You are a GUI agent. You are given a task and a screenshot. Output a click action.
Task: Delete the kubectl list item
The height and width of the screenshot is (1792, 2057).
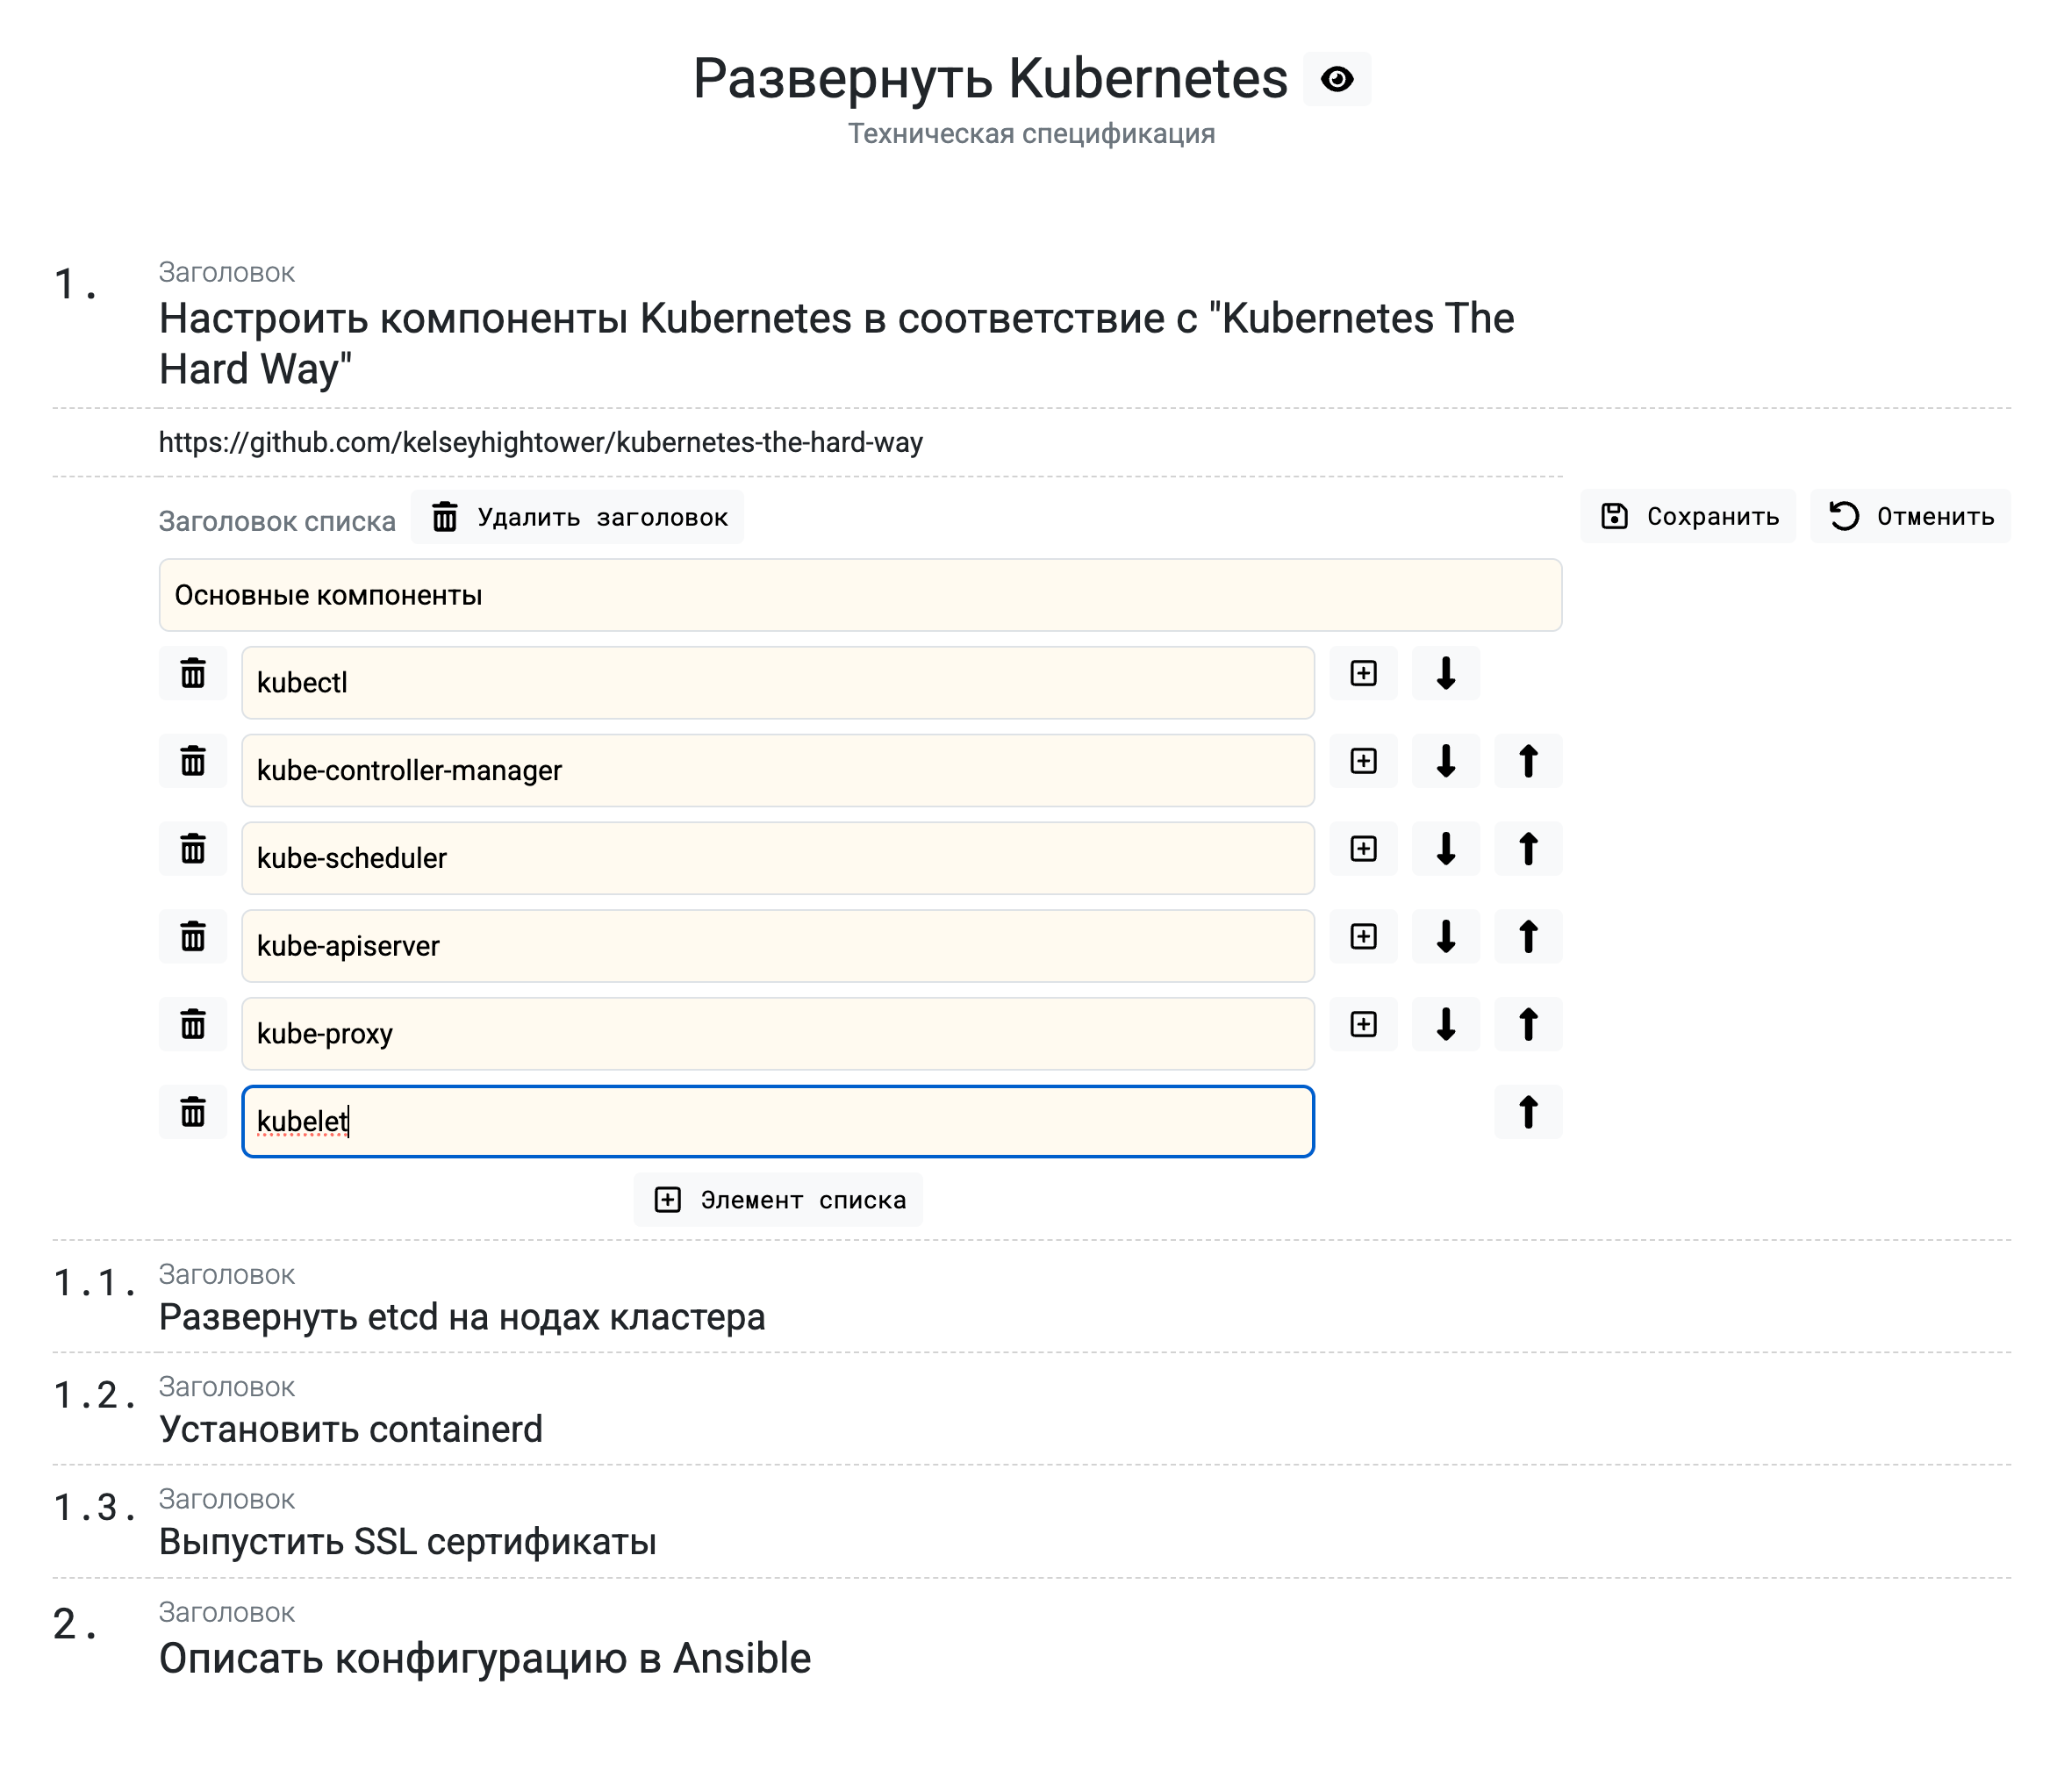coord(193,674)
